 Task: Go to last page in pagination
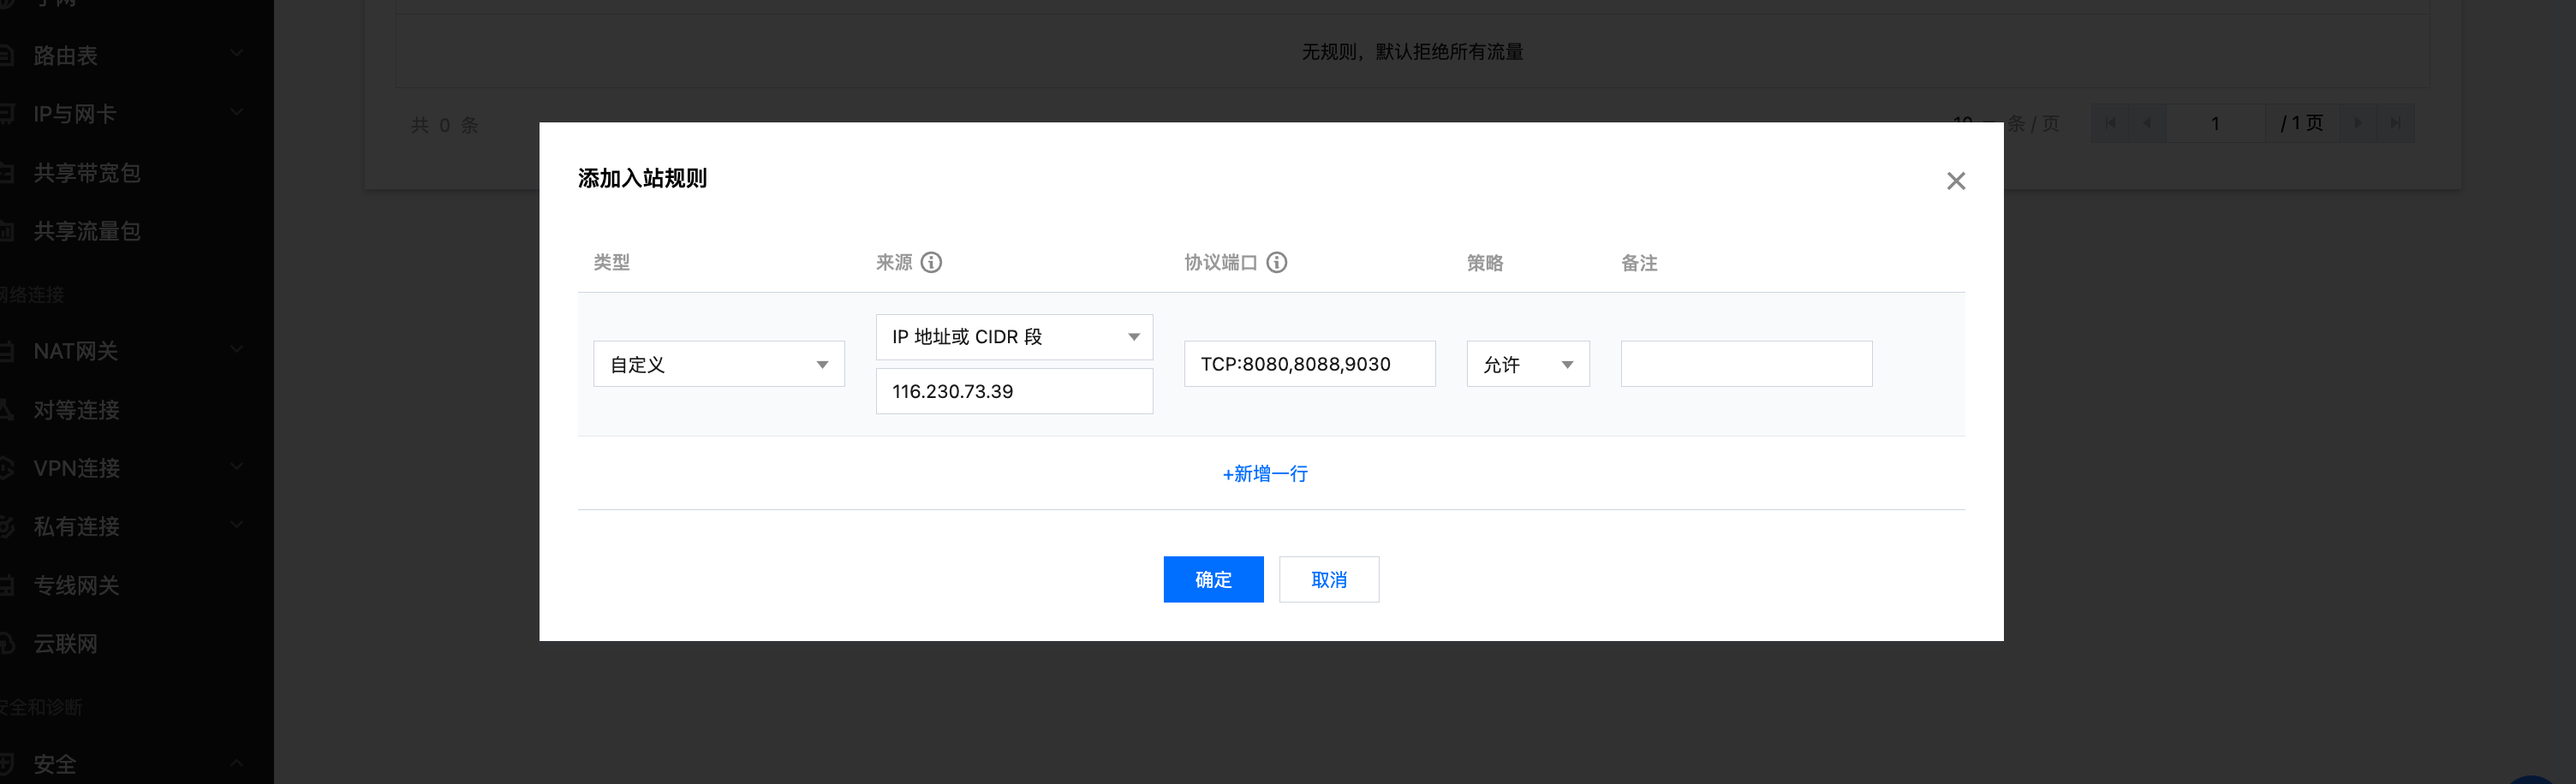(x=2396, y=123)
